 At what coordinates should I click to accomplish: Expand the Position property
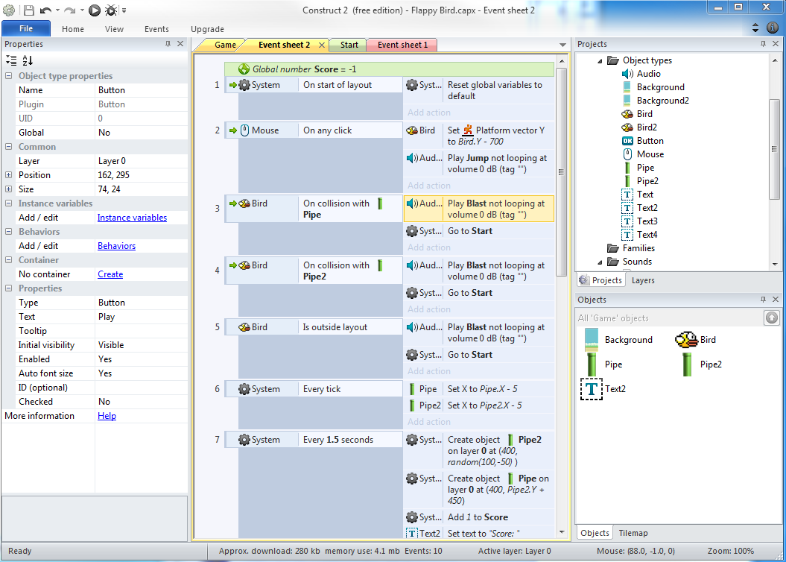coord(8,175)
